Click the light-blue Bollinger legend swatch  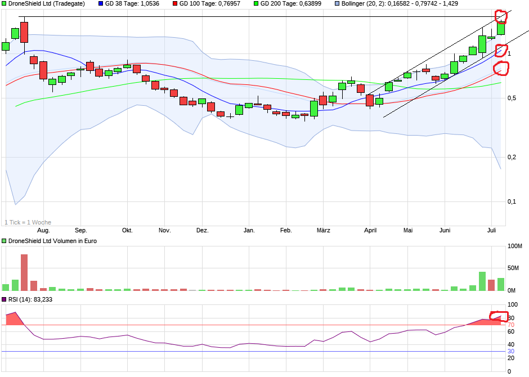(x=337, y=4)
